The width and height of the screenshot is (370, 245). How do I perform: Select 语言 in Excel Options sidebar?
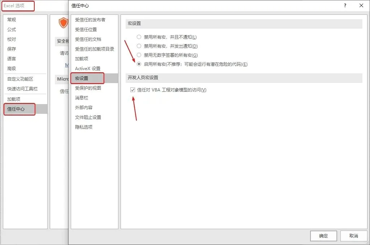tap(25, 59)
